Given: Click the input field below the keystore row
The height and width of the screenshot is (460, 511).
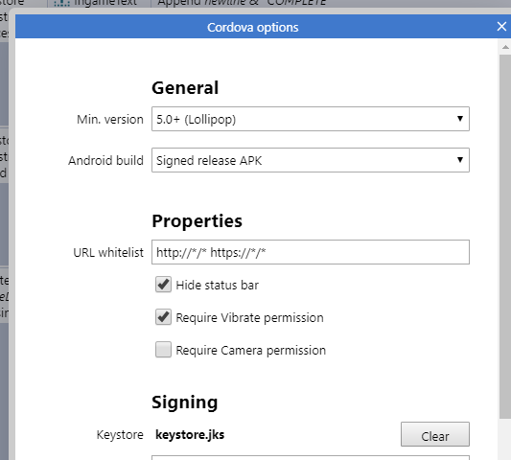Looking at the screenshot, I should [311, 457].
